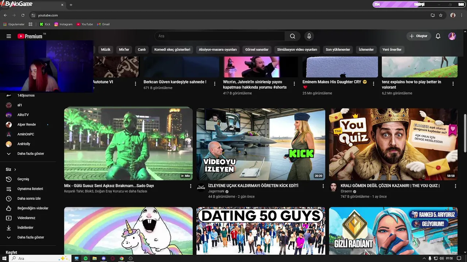
Task: Select the Müzik filter chip
Action: [x=105, y=49]
